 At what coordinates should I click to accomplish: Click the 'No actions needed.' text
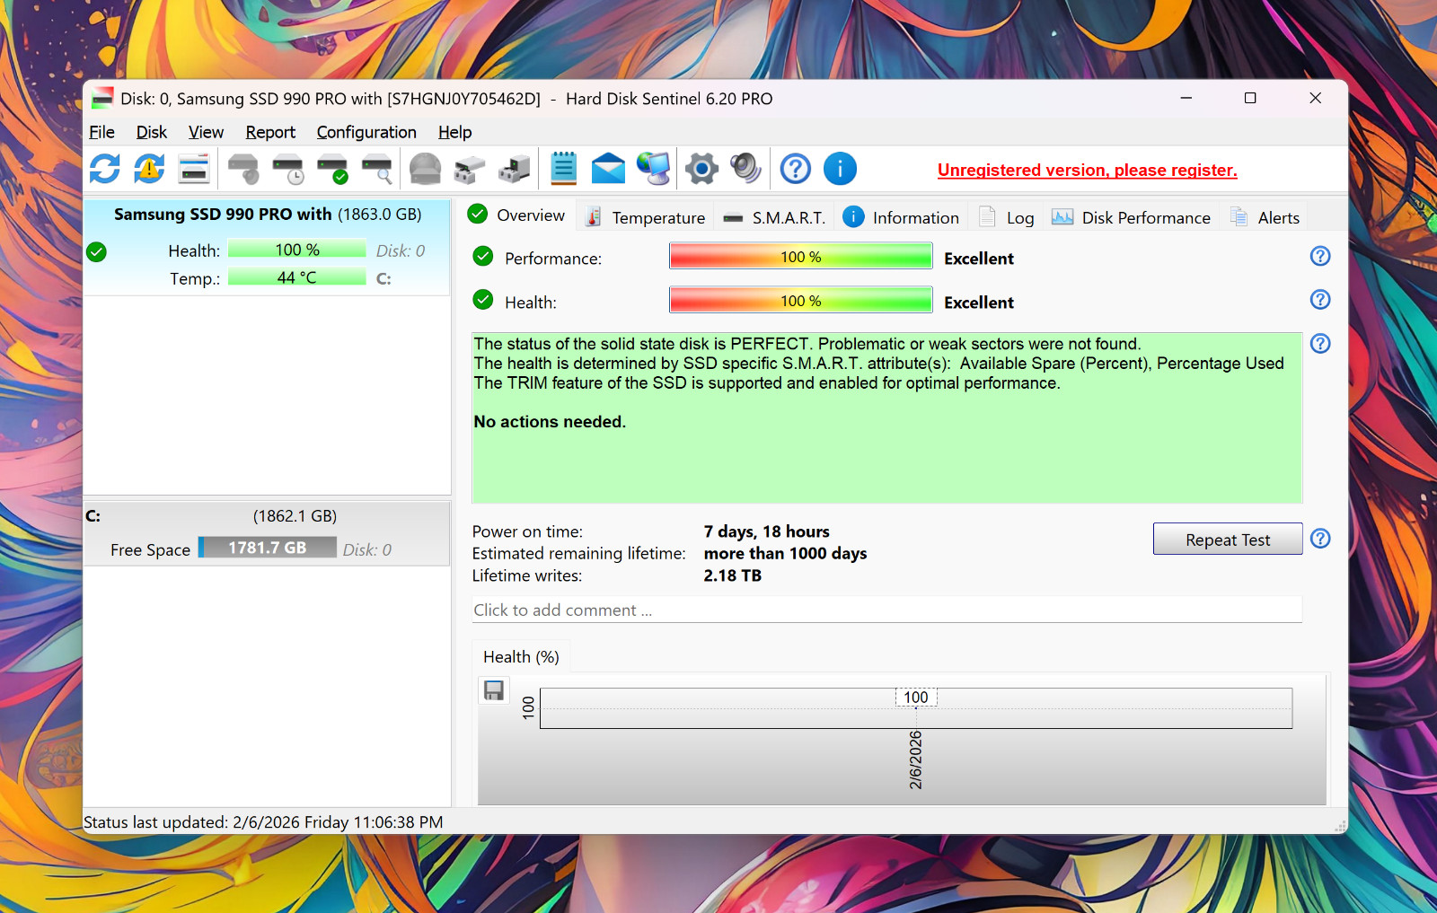tap(550, 421)
